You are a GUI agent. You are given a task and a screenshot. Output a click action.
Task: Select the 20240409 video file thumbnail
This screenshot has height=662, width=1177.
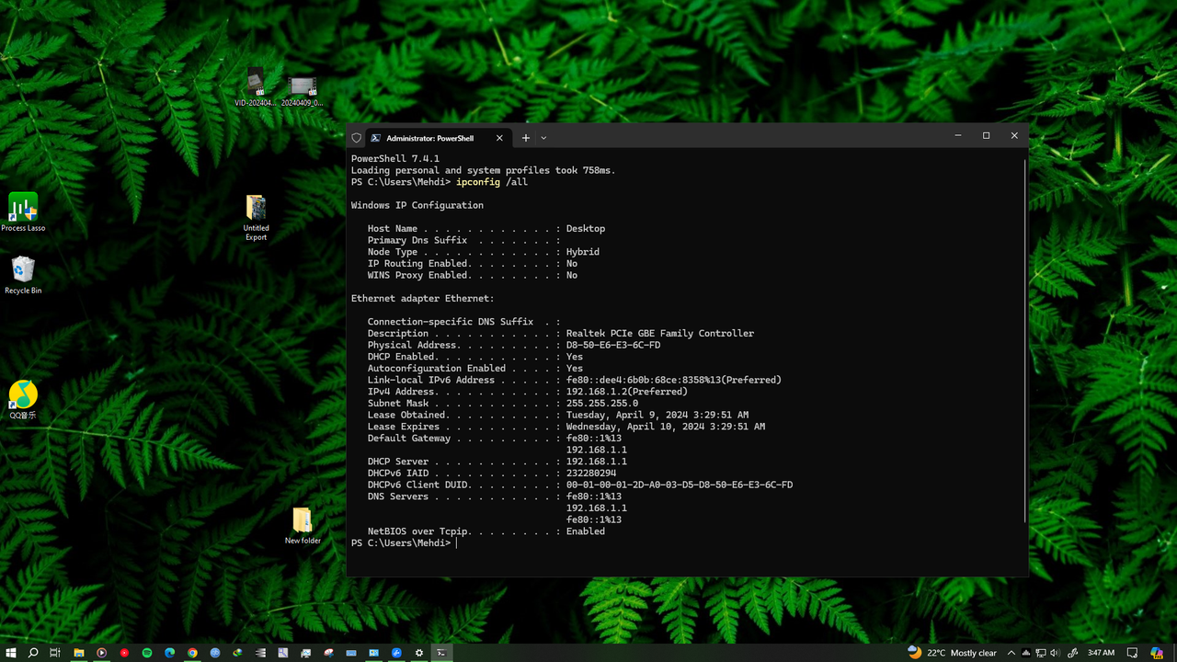point(302,91)
